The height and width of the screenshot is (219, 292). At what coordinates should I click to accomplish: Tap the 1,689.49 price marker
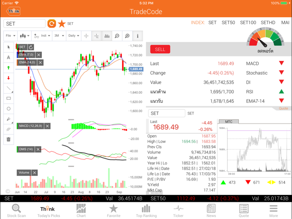tap(136, 69)
